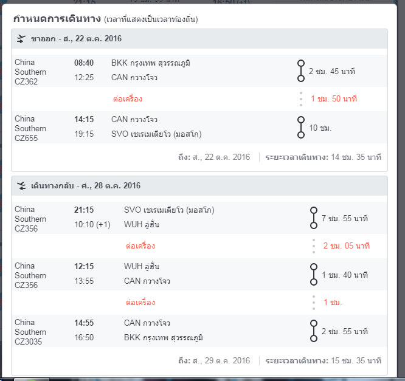
Task: Click flight number CZ362
Action: (x=26, y=81)
